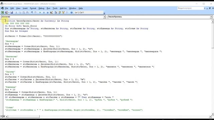Screen dimensions: 214x120
Task: Open the File menu
Action: pyautogui.click(x=7, y=8)
